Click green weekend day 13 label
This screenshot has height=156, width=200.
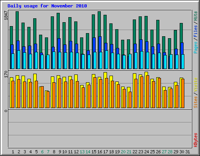coord(82,152)
